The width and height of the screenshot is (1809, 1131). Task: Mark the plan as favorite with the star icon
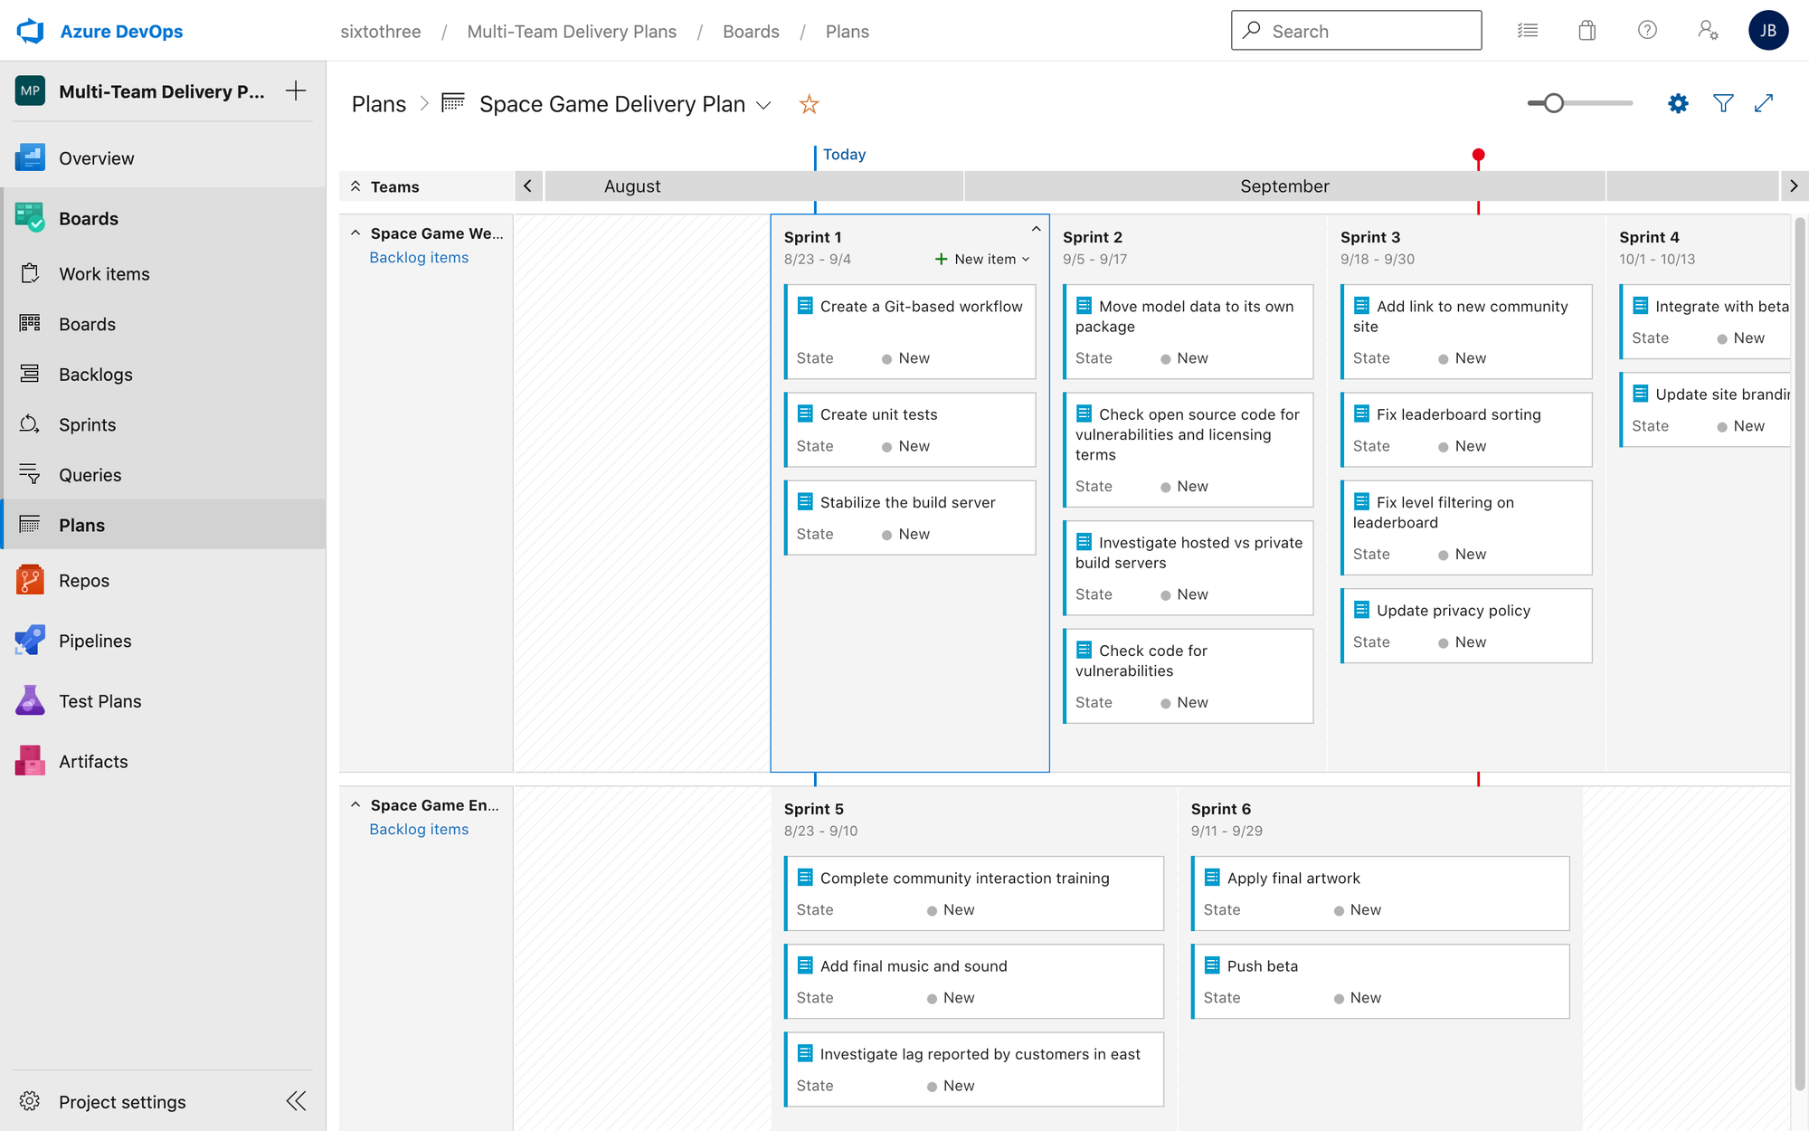coord(809,105)
